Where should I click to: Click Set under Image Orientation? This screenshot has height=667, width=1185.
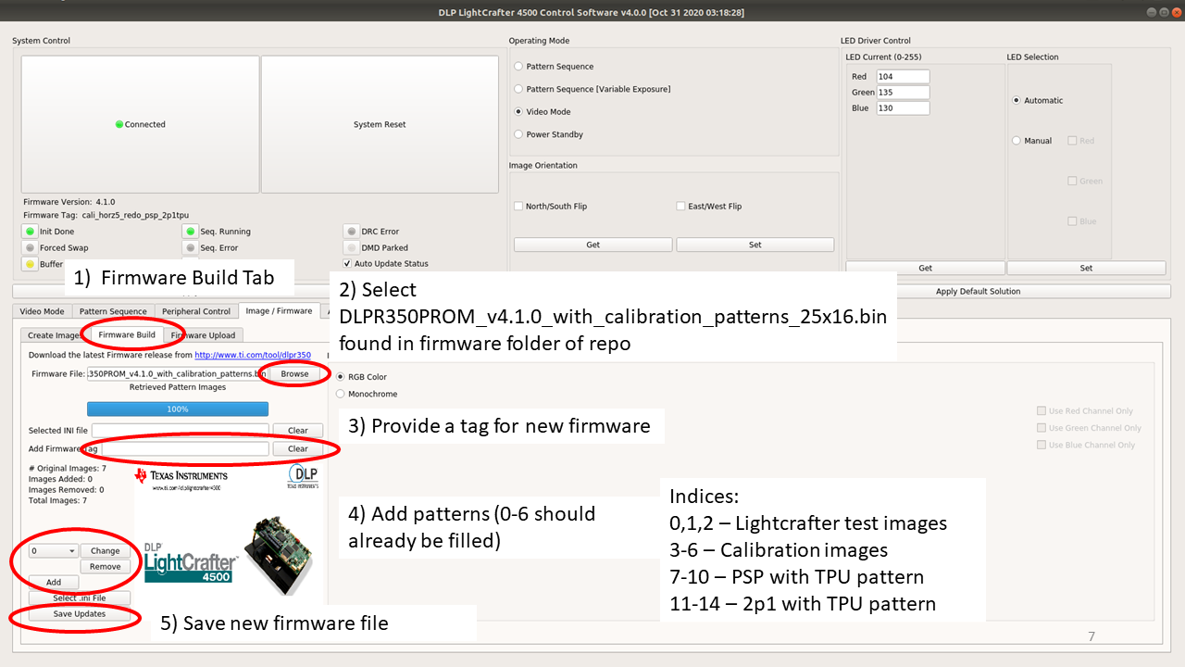(755, 245)
